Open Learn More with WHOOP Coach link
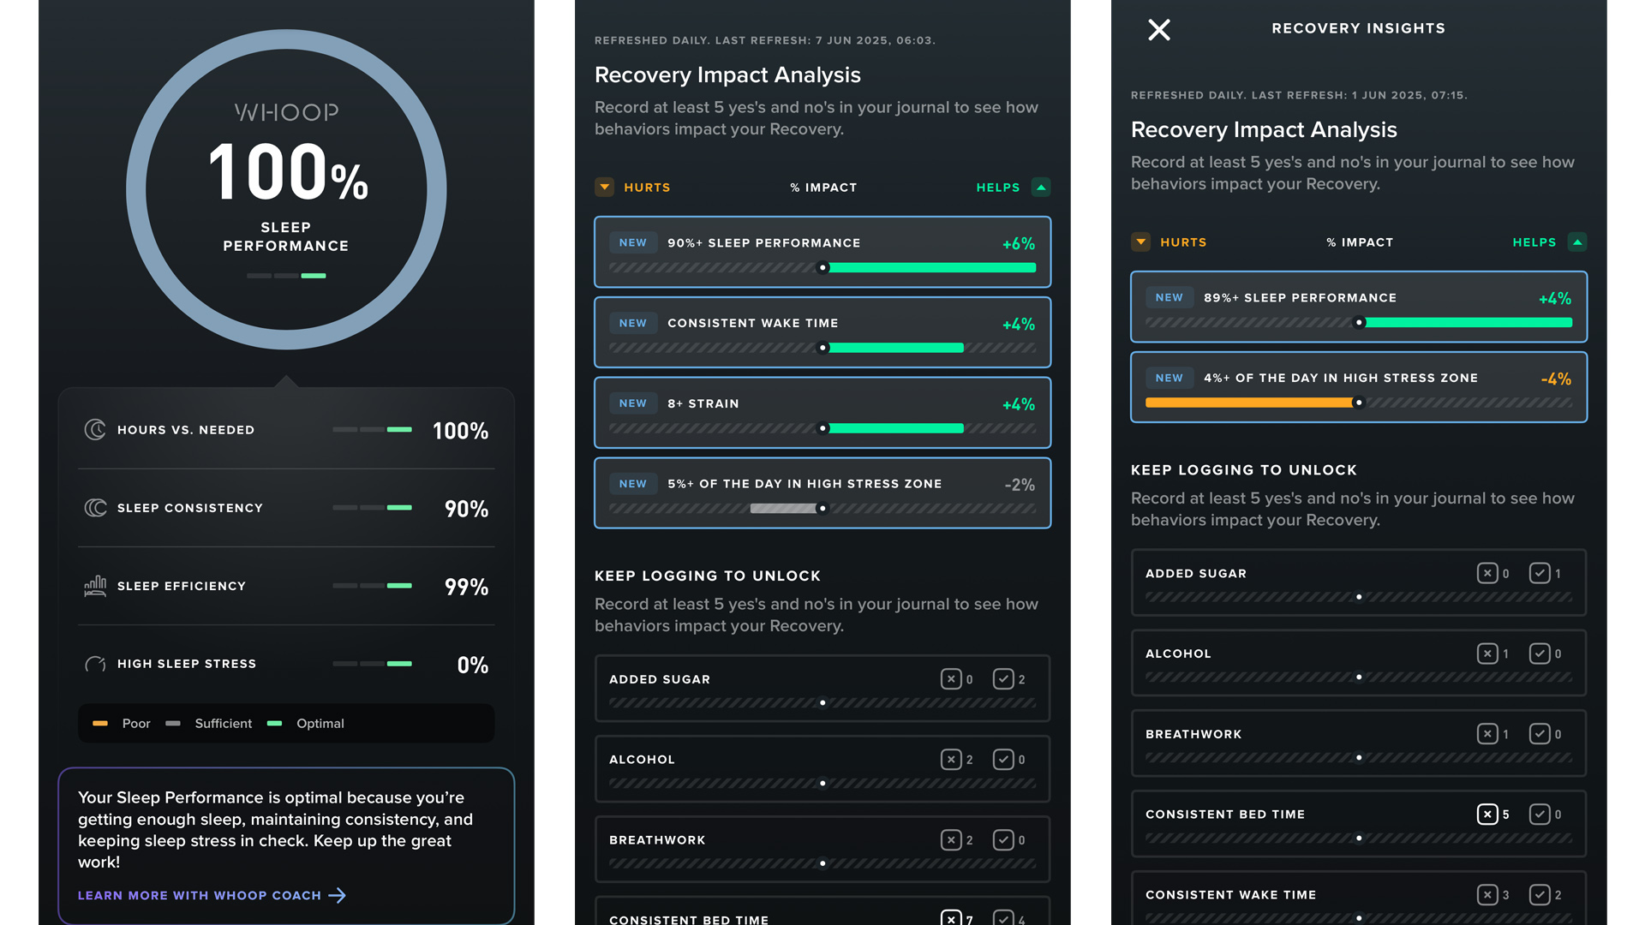 tap(212, 895)
